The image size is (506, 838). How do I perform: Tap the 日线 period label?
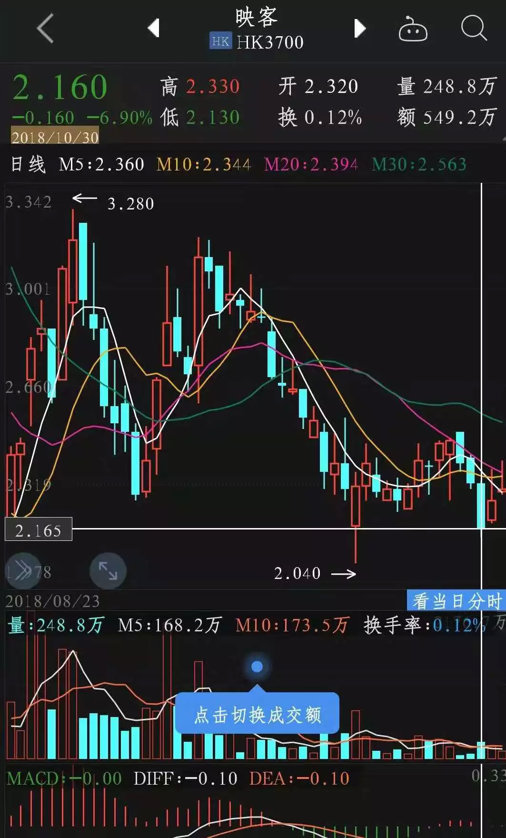pyautogui.click(x=28, y=165)
